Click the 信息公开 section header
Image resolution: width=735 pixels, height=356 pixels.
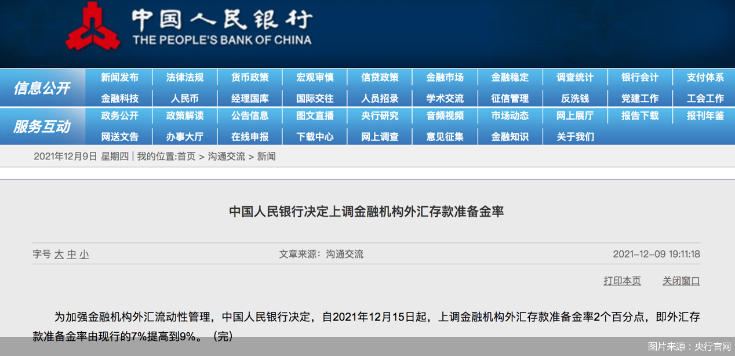[42, 88]
